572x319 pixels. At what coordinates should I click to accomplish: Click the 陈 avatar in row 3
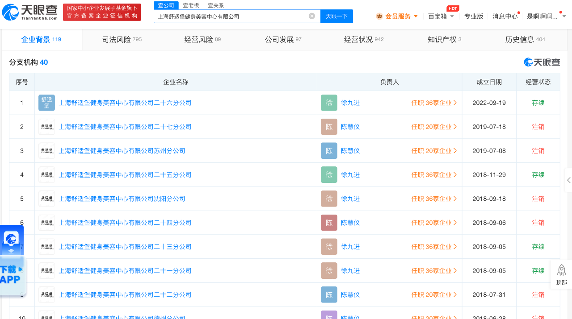329,151
